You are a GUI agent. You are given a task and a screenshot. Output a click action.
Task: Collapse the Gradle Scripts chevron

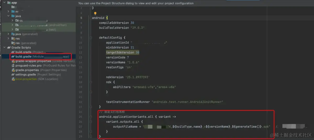pos(4,47)
